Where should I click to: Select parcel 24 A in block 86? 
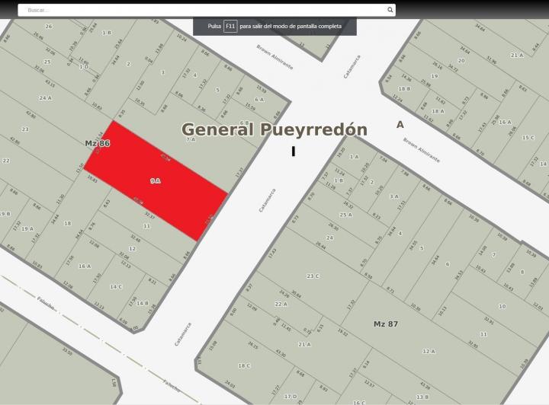[x=45, y=98]
